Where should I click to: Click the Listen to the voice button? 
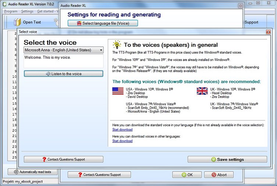(x=64, y=74)
